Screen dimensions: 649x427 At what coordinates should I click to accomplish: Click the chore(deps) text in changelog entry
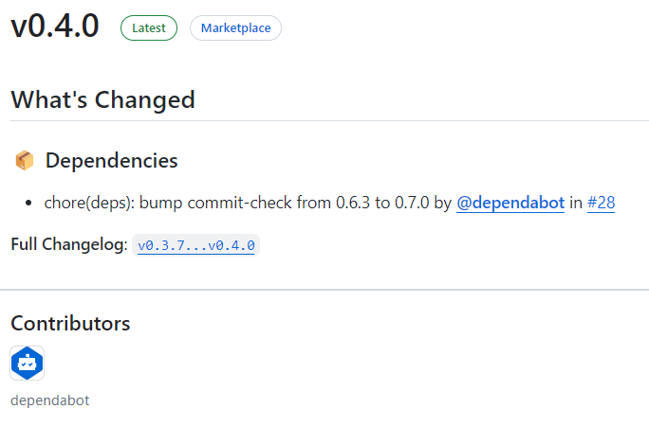[x=90, y=203]
